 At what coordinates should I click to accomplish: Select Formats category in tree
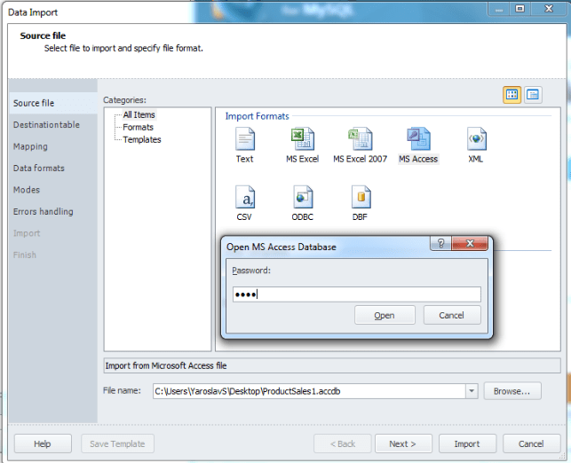(x=138, y=128)
